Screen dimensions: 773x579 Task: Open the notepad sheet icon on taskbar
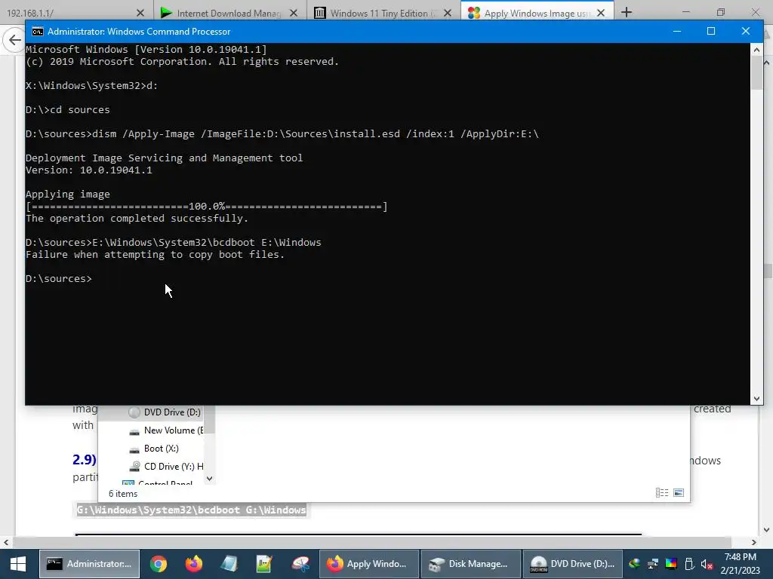pos(229,564)
